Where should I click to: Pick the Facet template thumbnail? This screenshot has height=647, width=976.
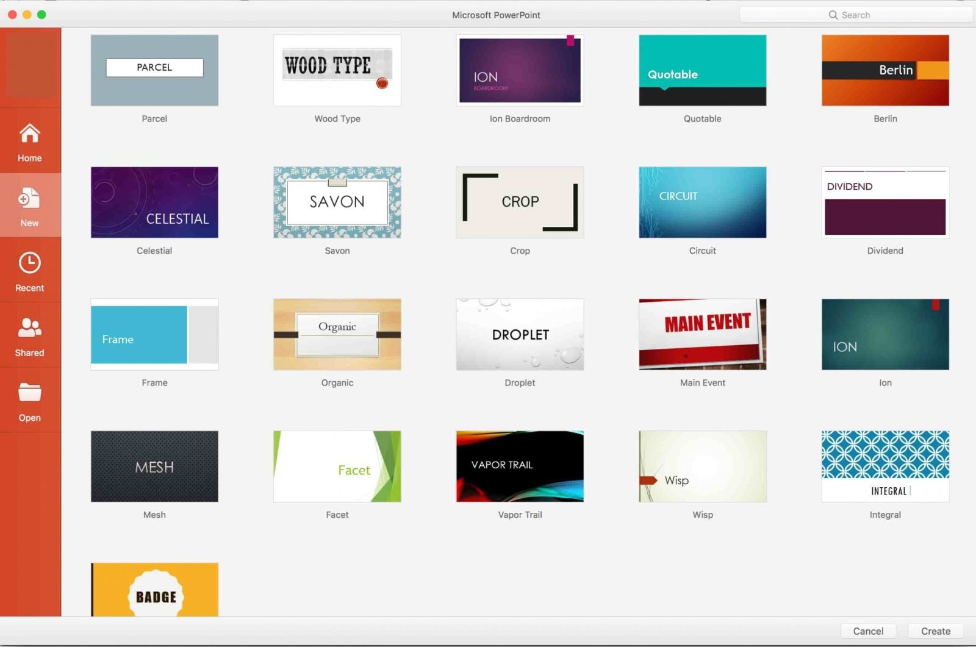pyautogui.click(x=337, y=466)
